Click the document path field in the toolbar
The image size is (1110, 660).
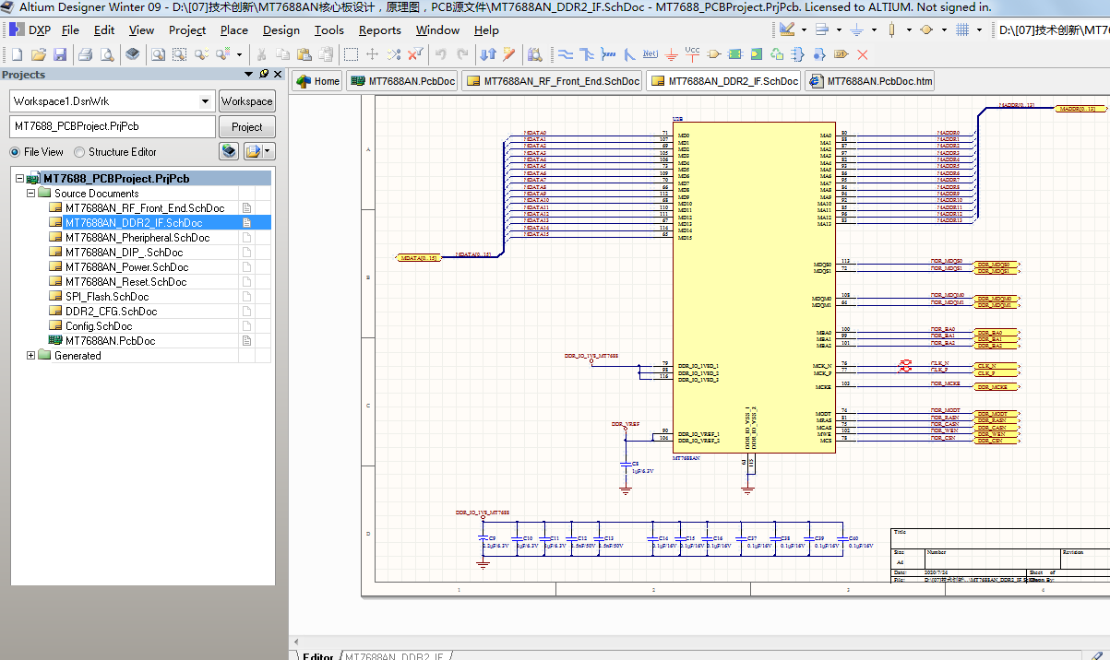[1053, 30]
